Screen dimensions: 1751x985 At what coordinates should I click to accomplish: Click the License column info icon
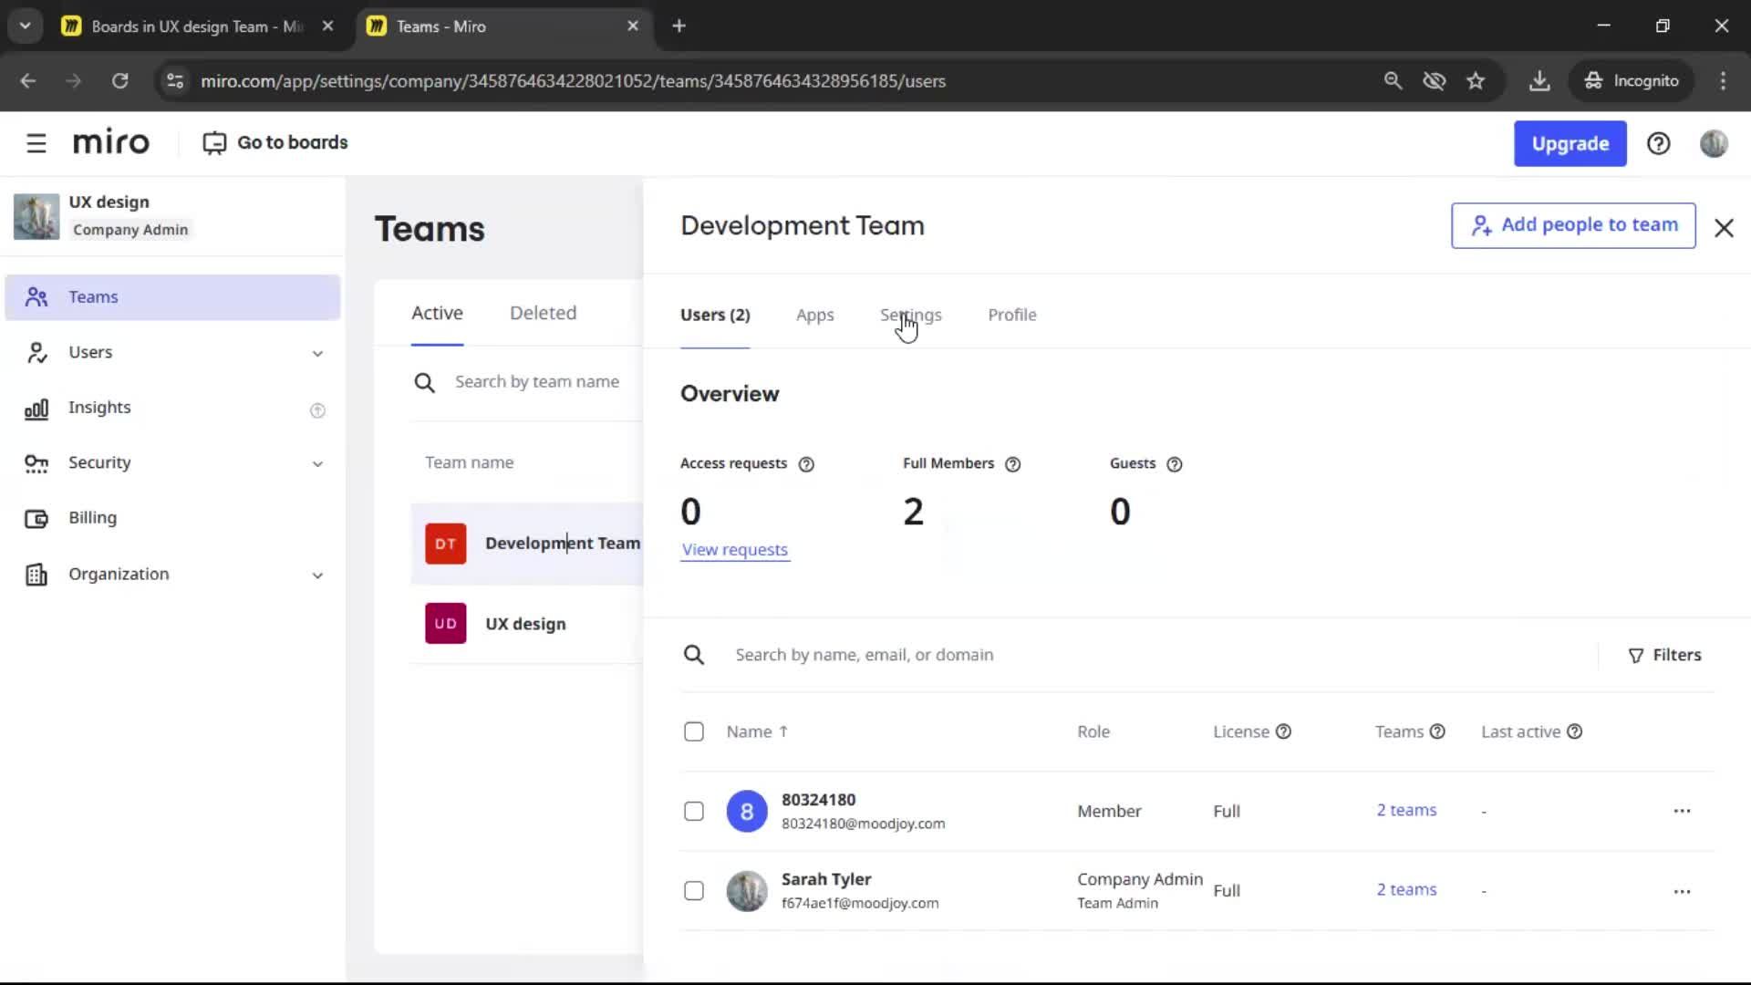[x=1283, y=731]
